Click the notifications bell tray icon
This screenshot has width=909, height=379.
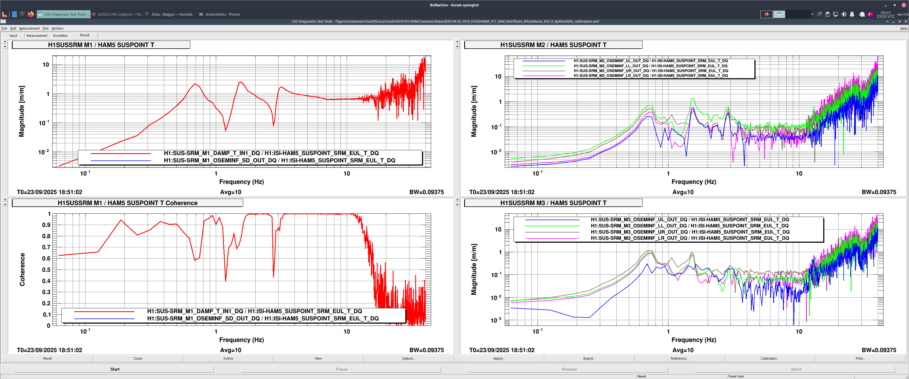pos(852,14)
